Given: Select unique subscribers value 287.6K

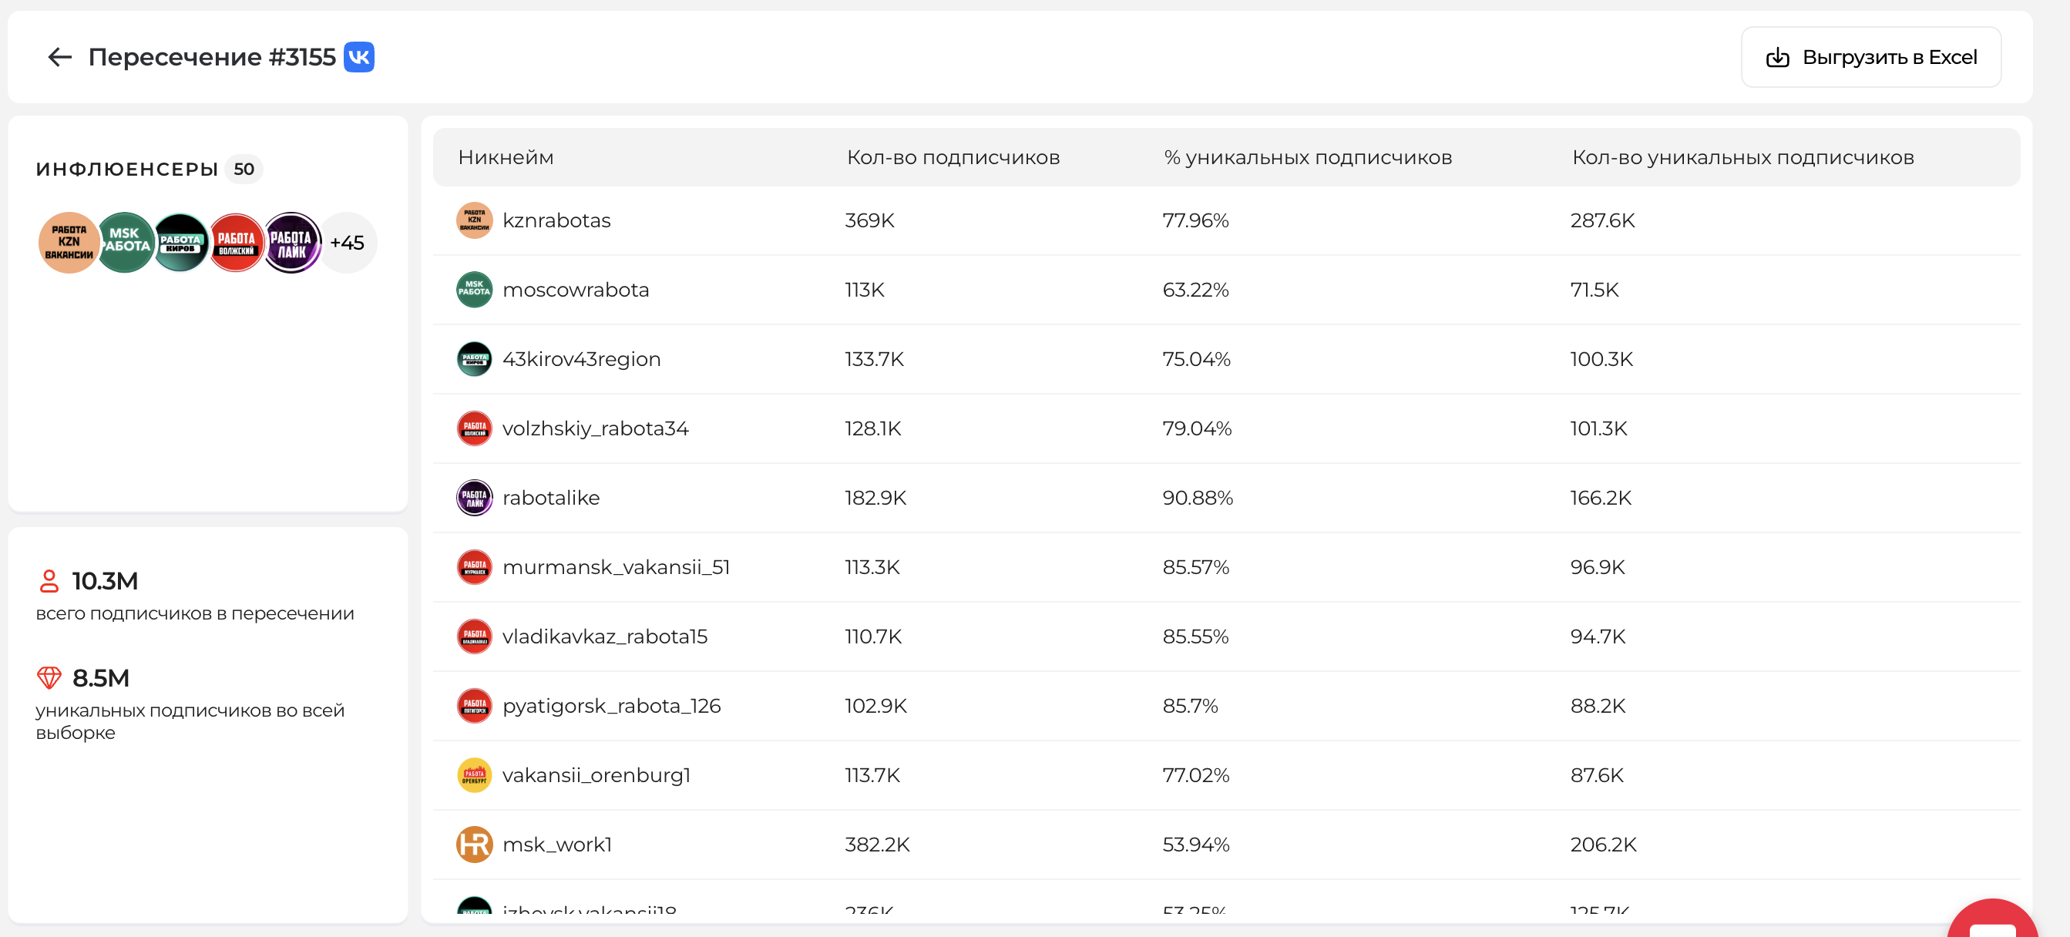Looking at the screenshot, I should (1602, 220).
